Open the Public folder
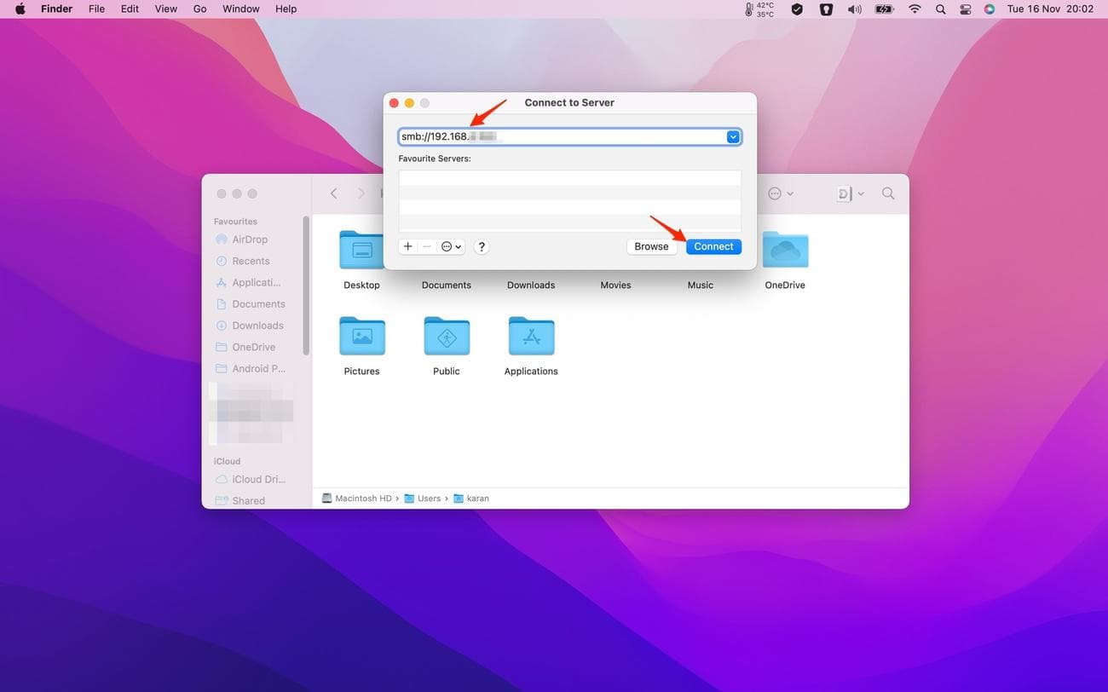Image resolution: width=1108 pixels, height=692 pixels. pos(447,337)
